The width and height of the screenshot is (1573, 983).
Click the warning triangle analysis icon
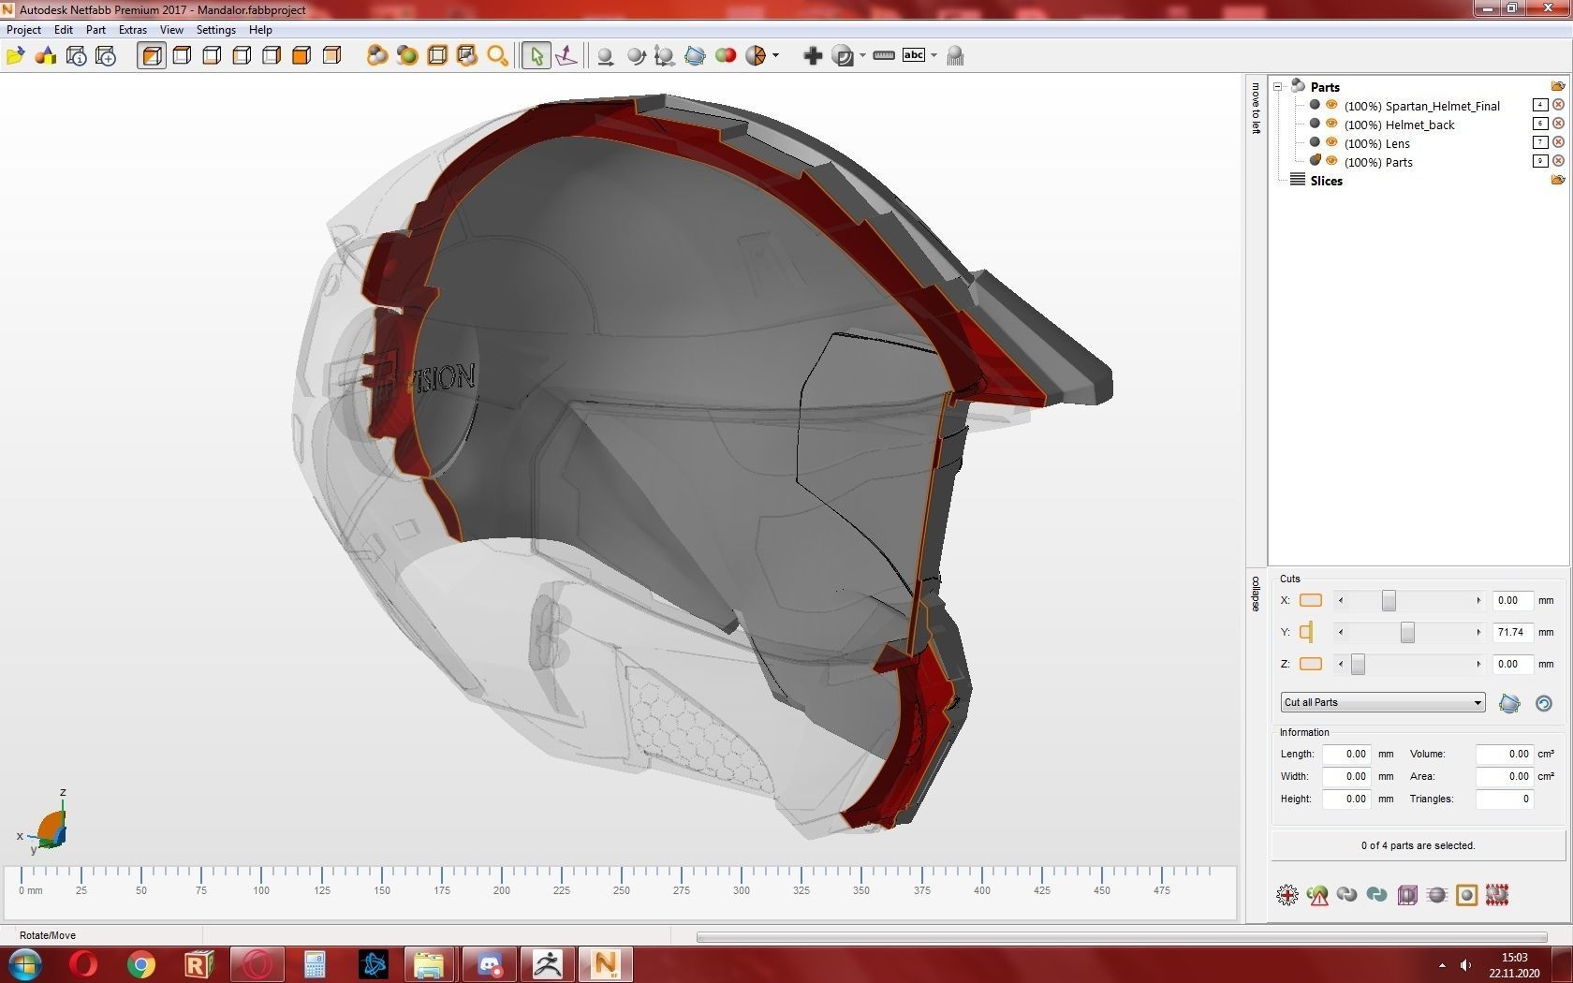(x=1317, y=895)
